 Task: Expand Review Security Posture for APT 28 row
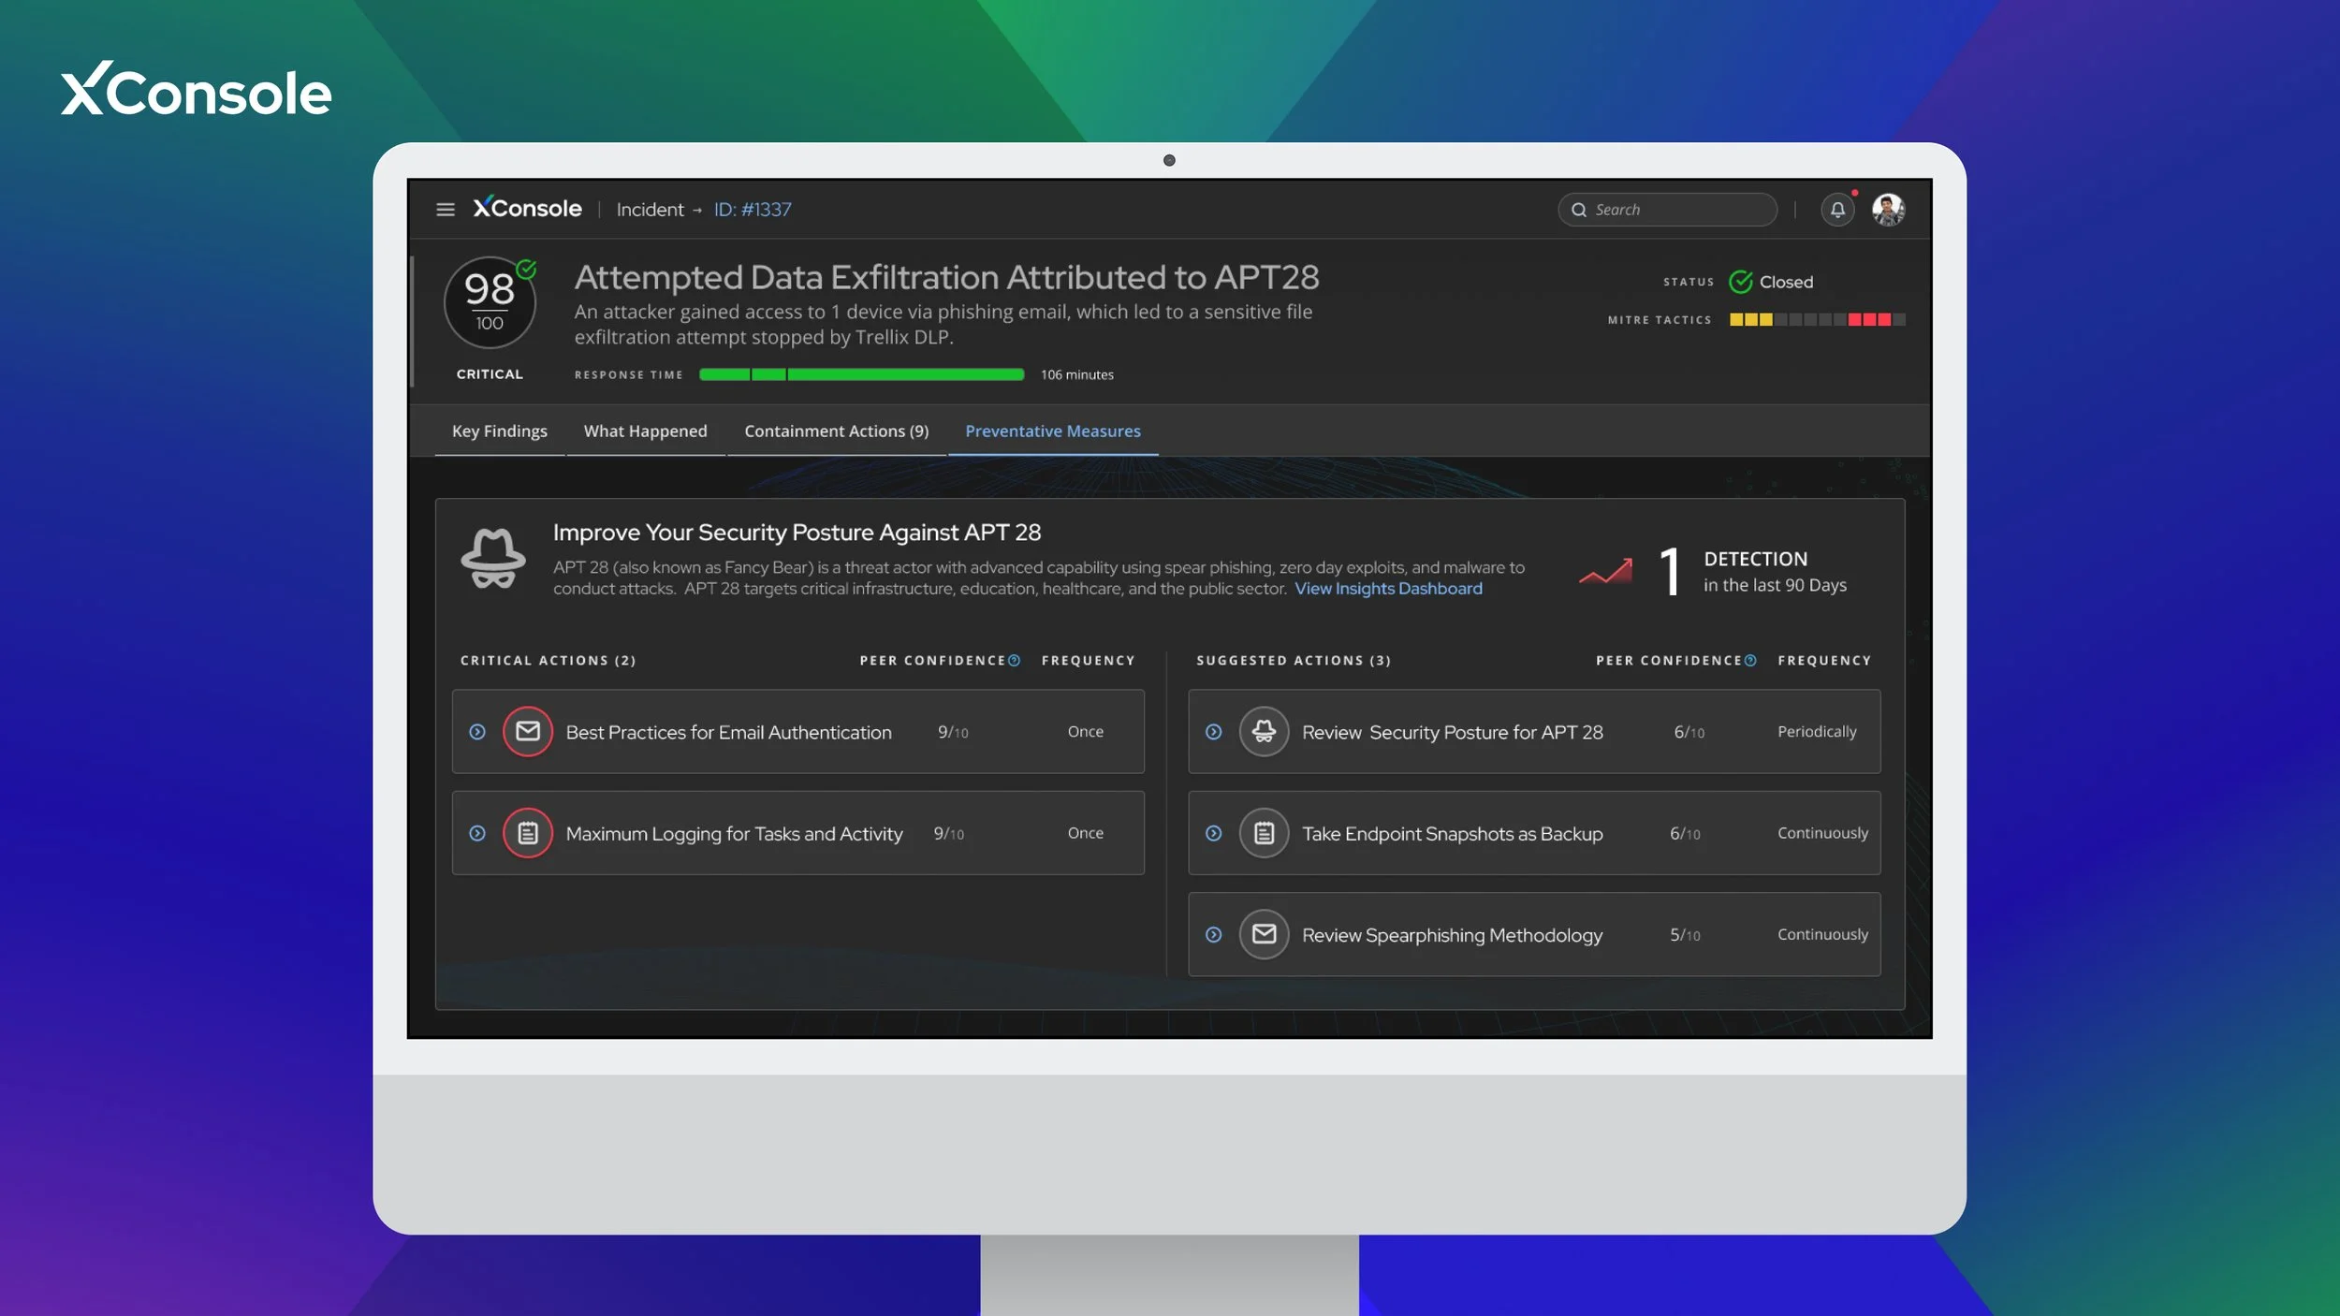pos(1214,732)
